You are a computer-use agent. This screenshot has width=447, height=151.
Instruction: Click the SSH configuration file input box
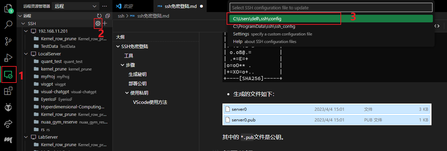tap(330, 8)
